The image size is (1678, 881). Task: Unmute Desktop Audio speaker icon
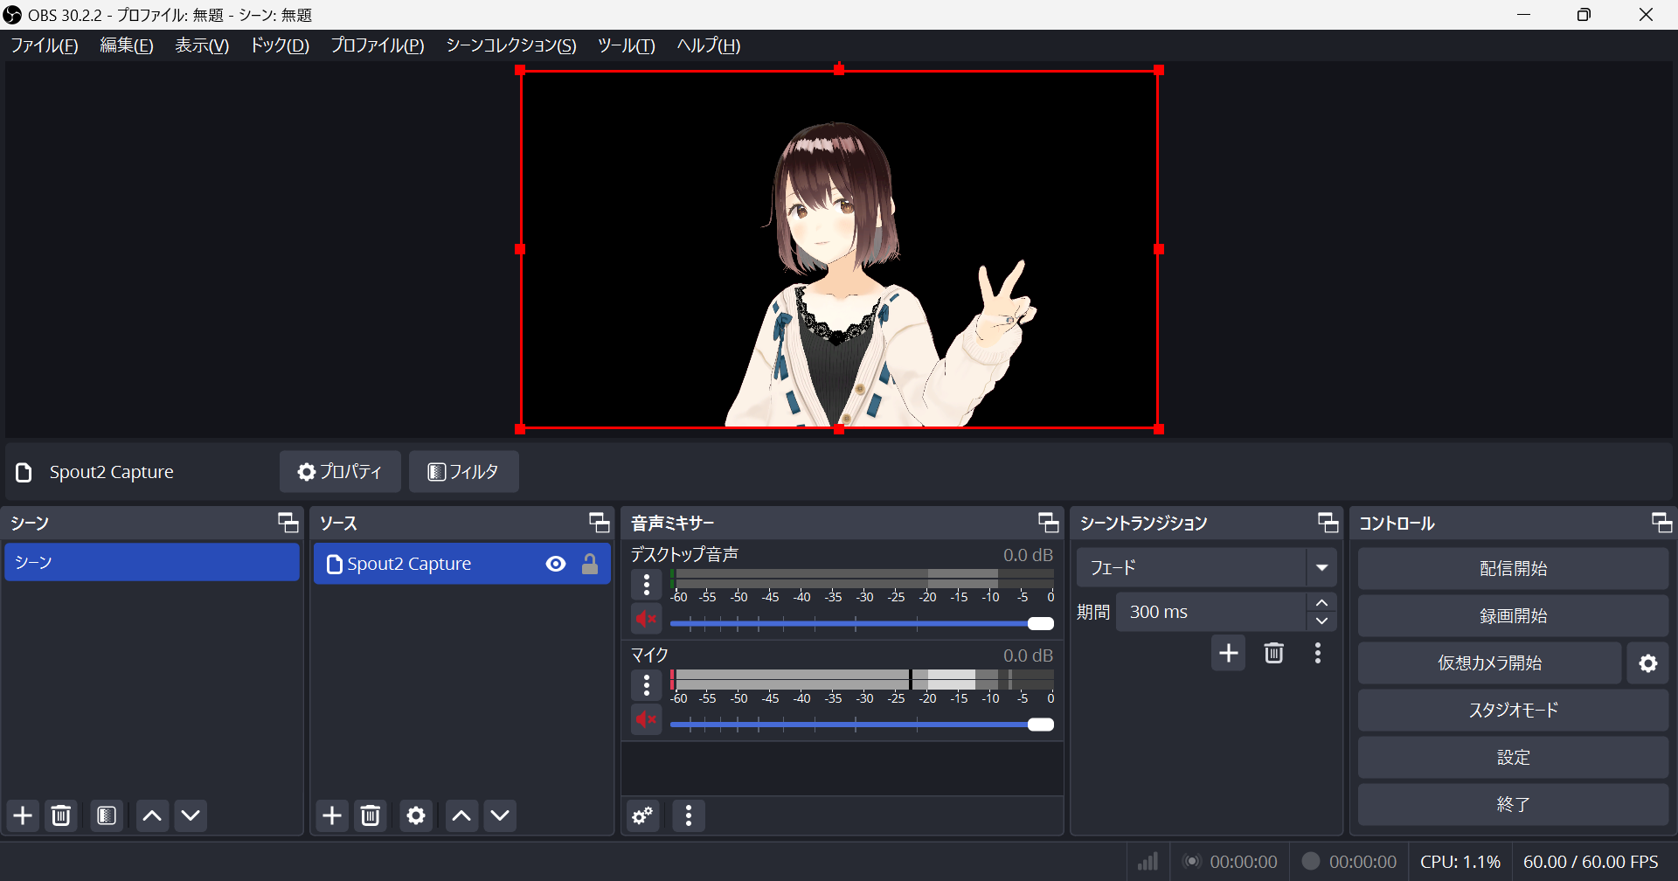[x=647, y=620]
